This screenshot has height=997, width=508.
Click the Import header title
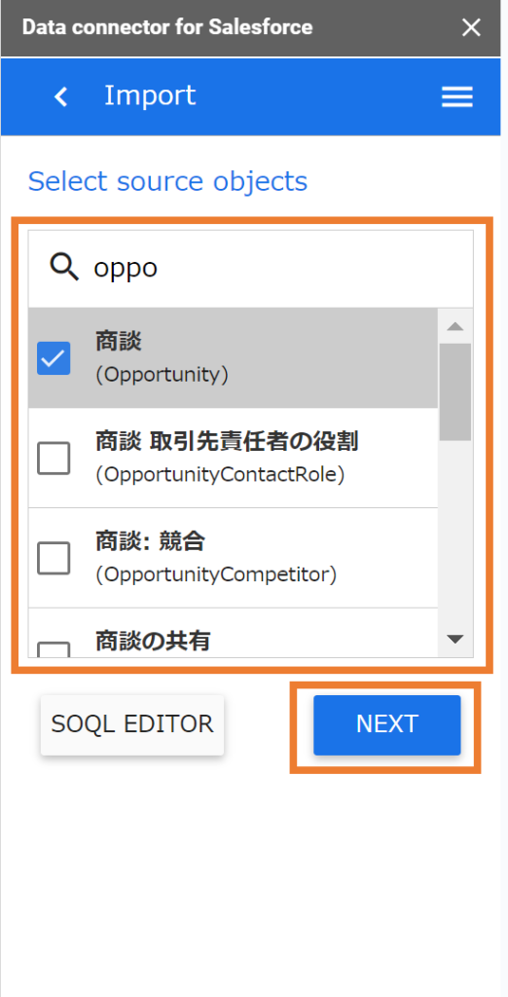click(x=150, y=96)
